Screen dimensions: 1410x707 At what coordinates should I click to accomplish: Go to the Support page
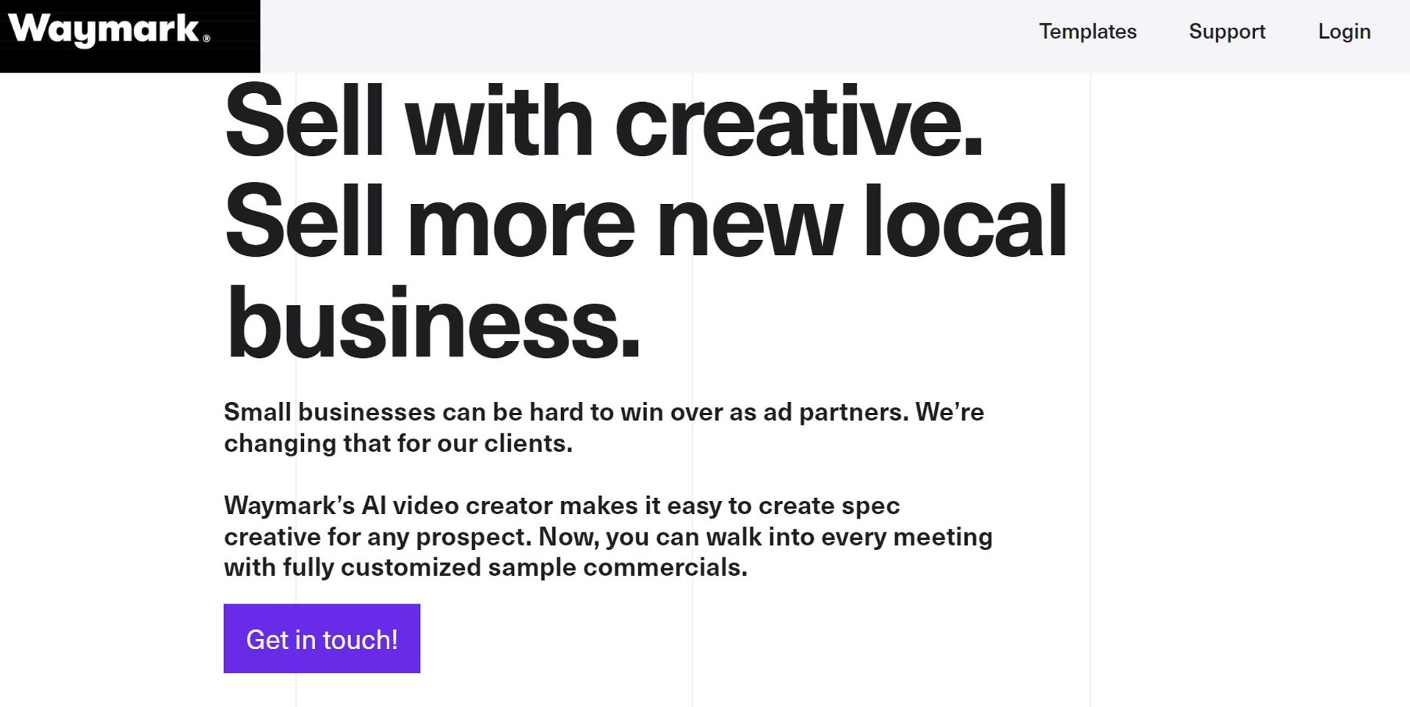pos(1226,32)
